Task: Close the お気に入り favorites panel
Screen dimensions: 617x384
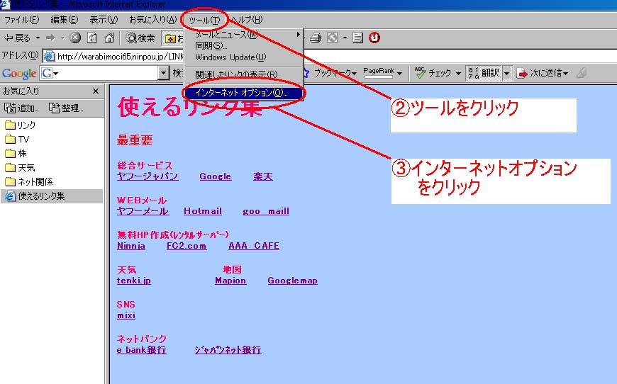Action: point(95,91)
